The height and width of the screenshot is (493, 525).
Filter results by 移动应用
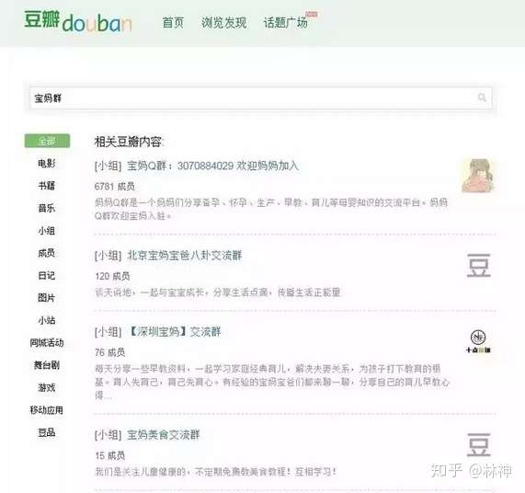47,410
